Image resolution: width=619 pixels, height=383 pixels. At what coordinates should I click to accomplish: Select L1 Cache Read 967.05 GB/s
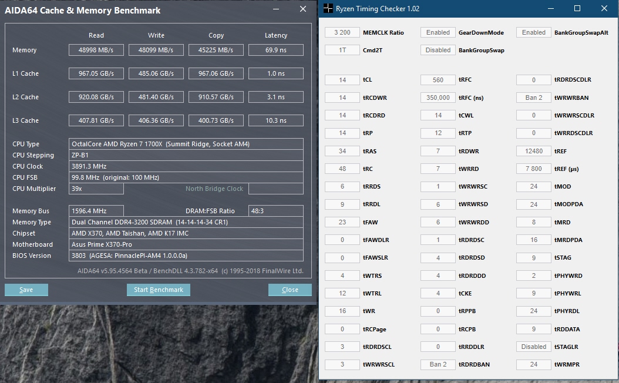pos(96,73)
